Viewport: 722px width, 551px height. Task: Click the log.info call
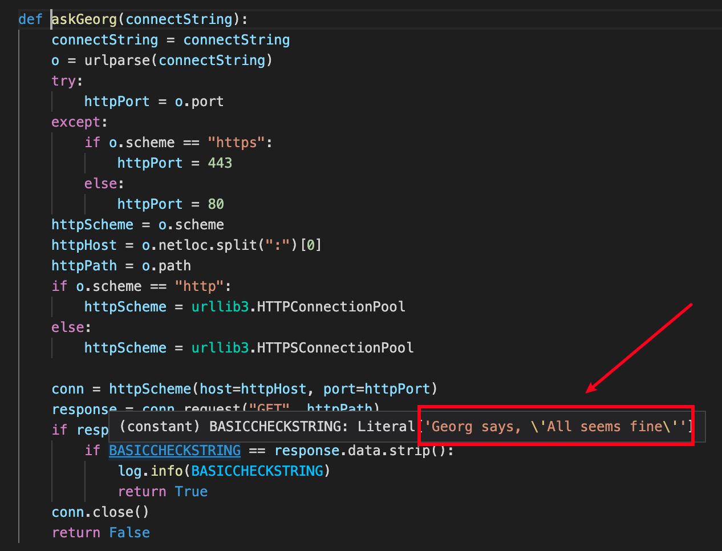(x=150, y=471)
